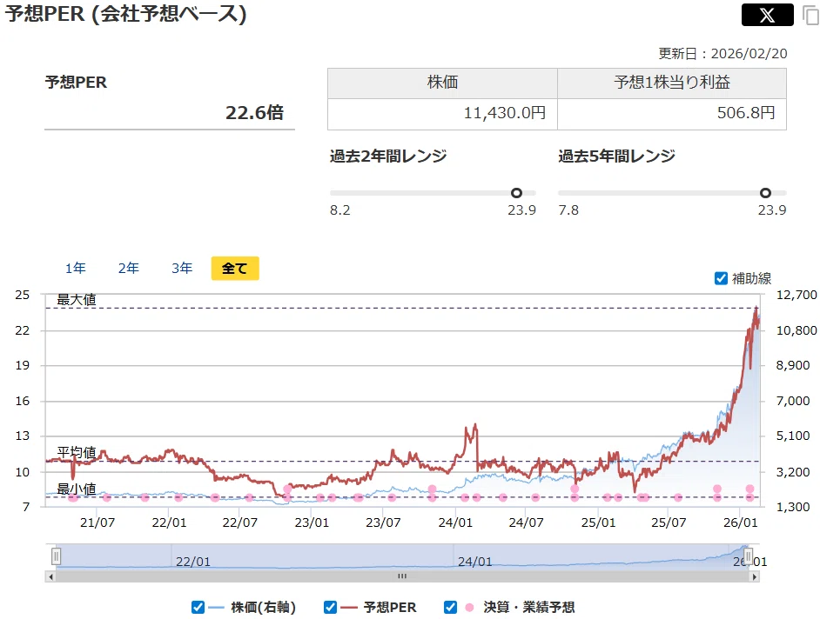The image size is (820, 619).
Task: Click the 平均値 line label
Action: point(77,452)
